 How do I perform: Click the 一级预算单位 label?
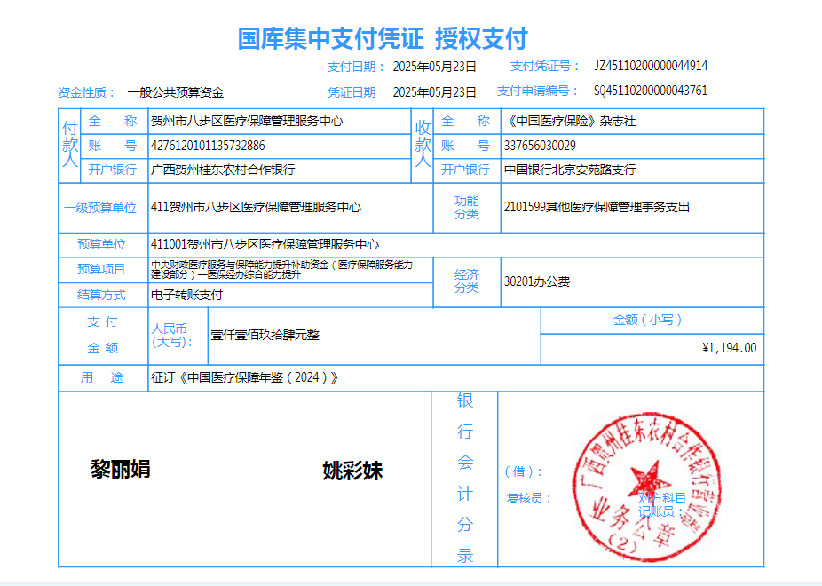pos(100,208)
